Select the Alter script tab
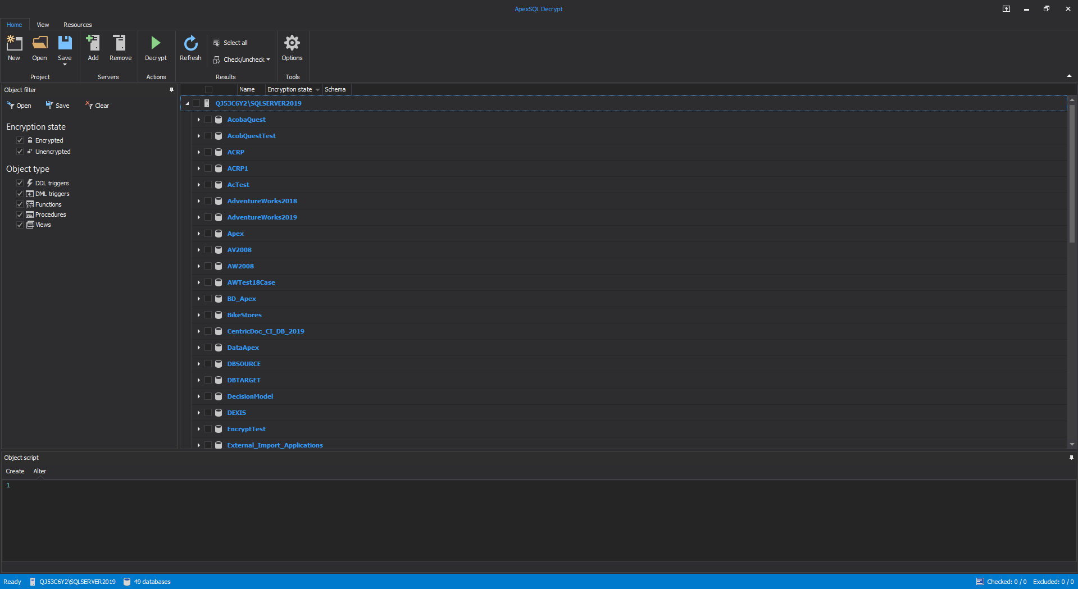Viewport: 1078px width, 589px height. click(x=39, y=471)
